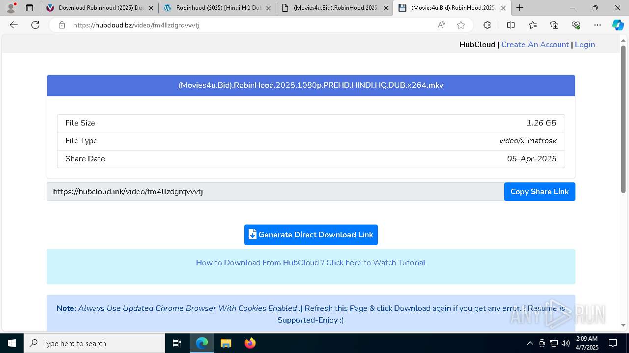Image resolution: width=629 pixels, height=353 pixels.
Task: Open network status tray icon
Action: [x=554, y=343]
